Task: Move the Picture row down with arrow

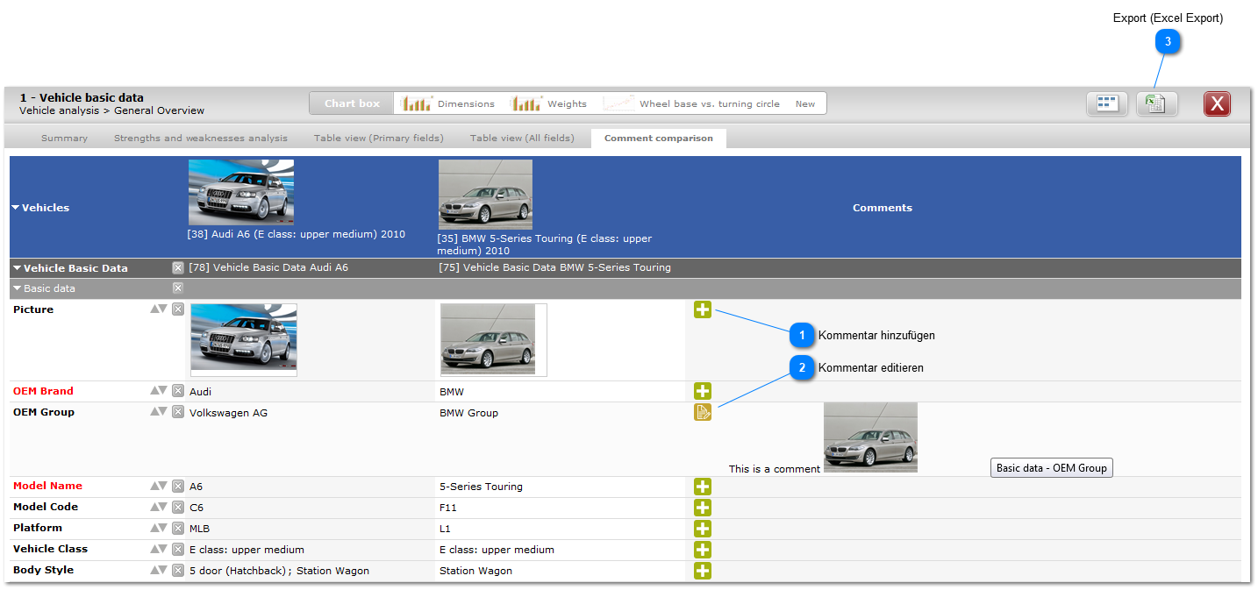Action: 163,309
